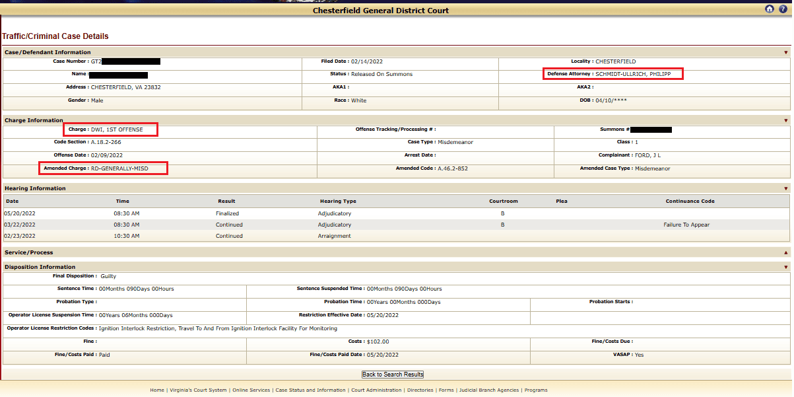Click the home icon in the header

770,9
